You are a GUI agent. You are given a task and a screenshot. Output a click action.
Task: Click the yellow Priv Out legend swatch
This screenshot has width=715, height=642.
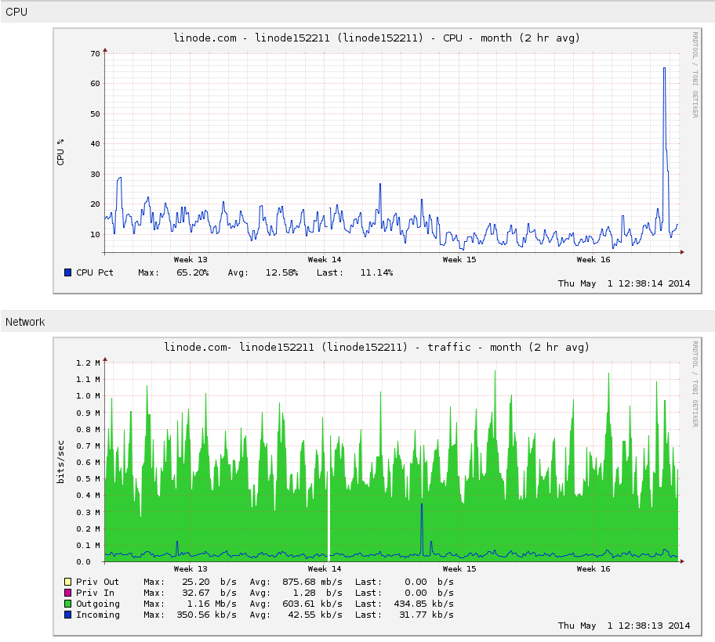tap(67, 582)
